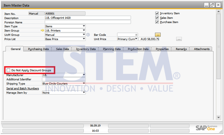The width and height of the screenshot is (224, 135).
Task: Click the yellow link arrow beside Item Group
Action: coord(42,30)
